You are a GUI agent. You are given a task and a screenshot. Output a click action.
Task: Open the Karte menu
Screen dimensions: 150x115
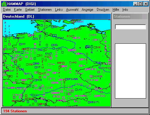pyautogui.click(x=18, y=10)
